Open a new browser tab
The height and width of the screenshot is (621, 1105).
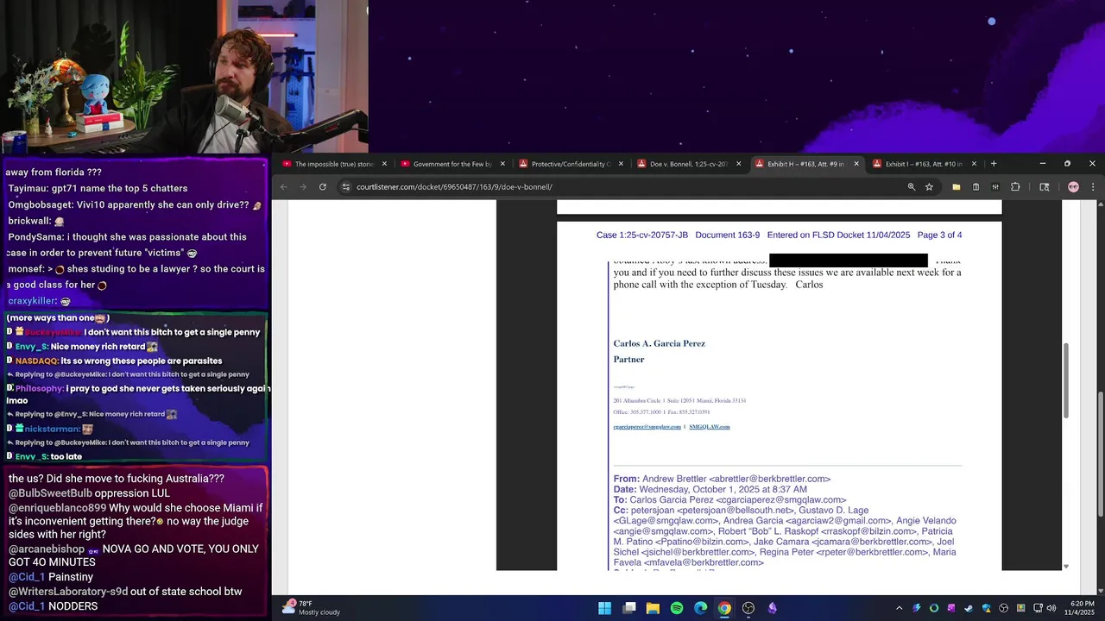(994, 164)
